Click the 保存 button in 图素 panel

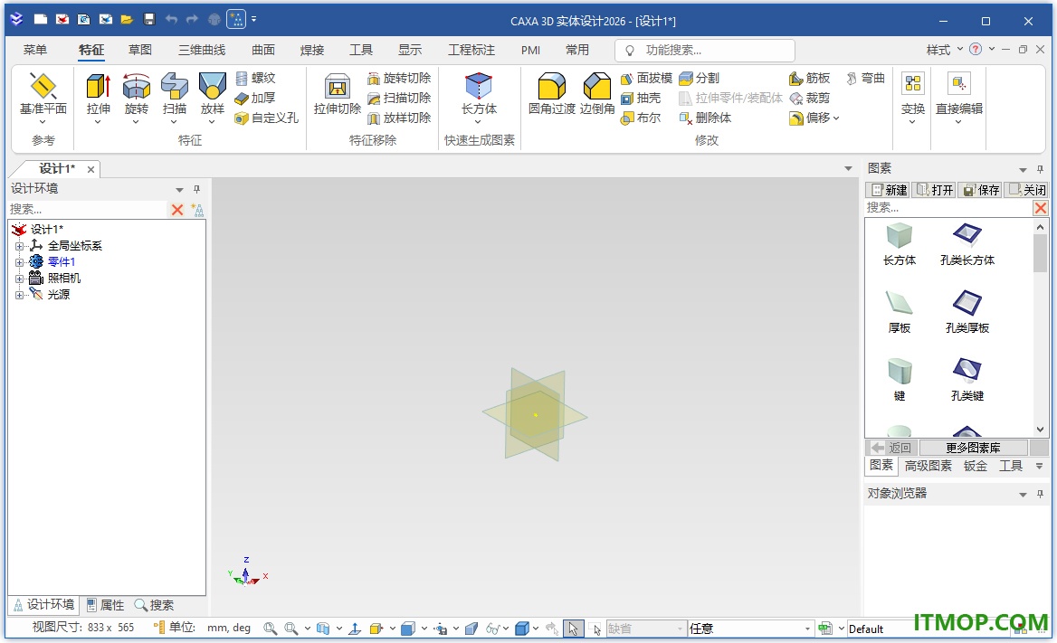(981, 190)
